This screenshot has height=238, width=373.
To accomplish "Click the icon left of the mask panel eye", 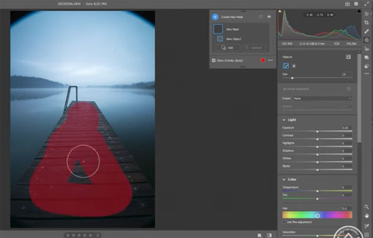I will tap(261, 17).
